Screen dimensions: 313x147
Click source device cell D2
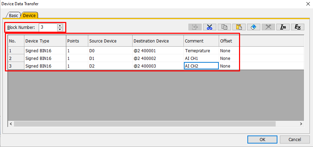[x=110, y=66]
